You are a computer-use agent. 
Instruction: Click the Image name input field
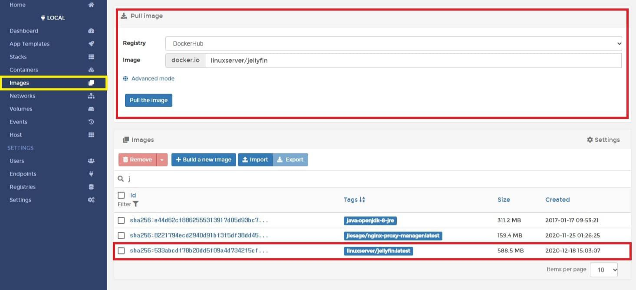pyautogui.click(x=413, y=60)
